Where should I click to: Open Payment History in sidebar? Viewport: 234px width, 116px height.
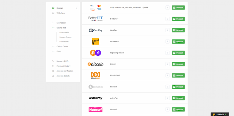pos(64,66)
